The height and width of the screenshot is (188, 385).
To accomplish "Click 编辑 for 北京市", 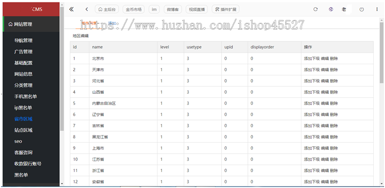I will pos(325,58).
